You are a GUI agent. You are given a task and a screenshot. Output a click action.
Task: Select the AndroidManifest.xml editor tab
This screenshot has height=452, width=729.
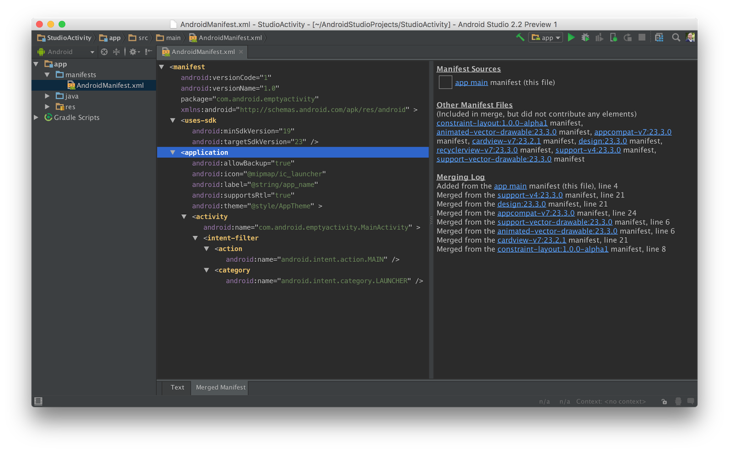[x=202, y=52]
